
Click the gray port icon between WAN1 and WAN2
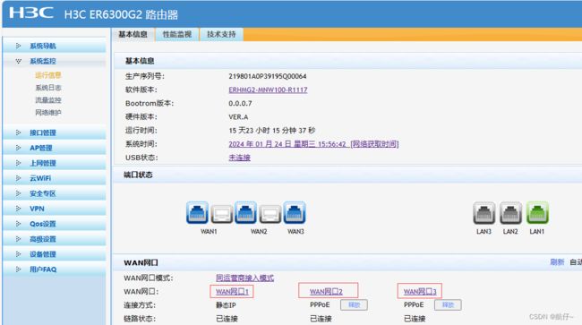tap(221, 214)
